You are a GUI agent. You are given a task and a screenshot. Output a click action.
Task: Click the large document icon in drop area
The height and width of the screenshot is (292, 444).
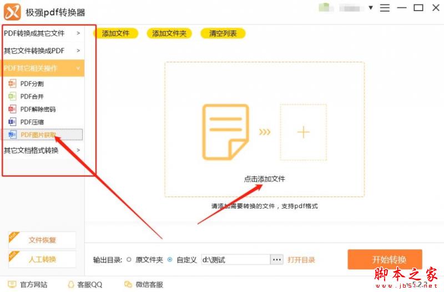tap(225, 132)
